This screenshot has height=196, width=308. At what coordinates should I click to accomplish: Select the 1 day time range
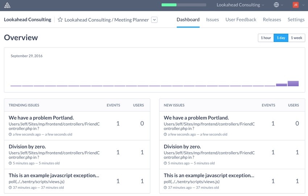tap(281, 38)
